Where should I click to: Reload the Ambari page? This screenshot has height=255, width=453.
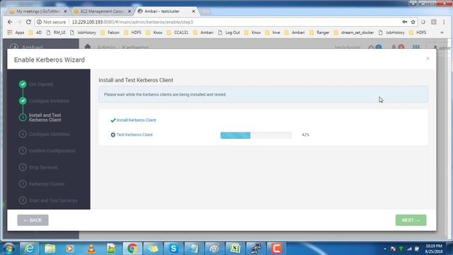pos(28,22)
